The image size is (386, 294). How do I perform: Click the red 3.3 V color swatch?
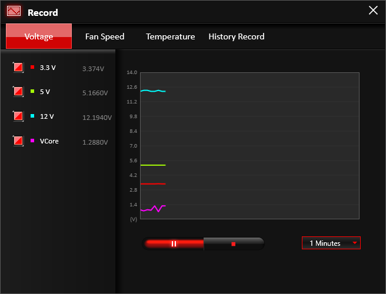tap(32, 68)
